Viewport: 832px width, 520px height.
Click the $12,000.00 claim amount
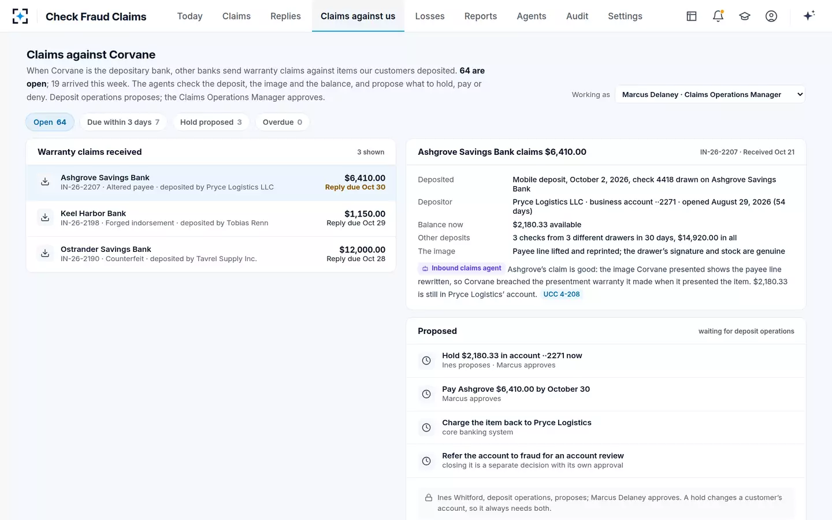click(x=362, y=250)
